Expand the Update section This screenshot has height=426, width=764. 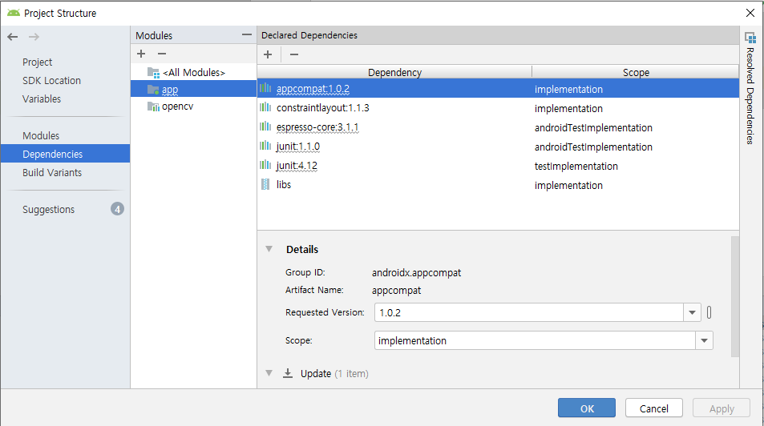point(269,373)
